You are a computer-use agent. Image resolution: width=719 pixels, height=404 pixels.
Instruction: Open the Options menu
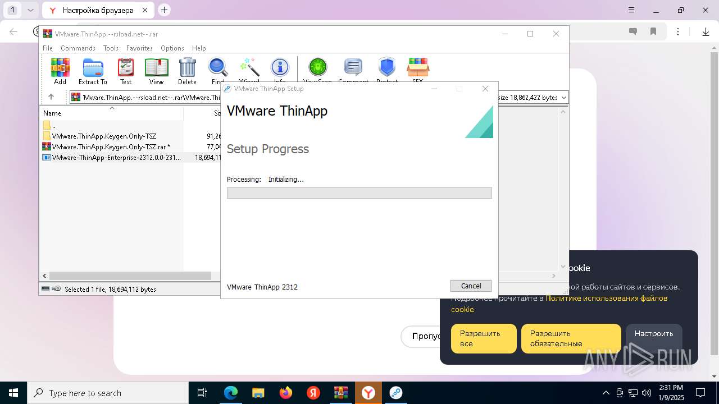coord(172,48)
